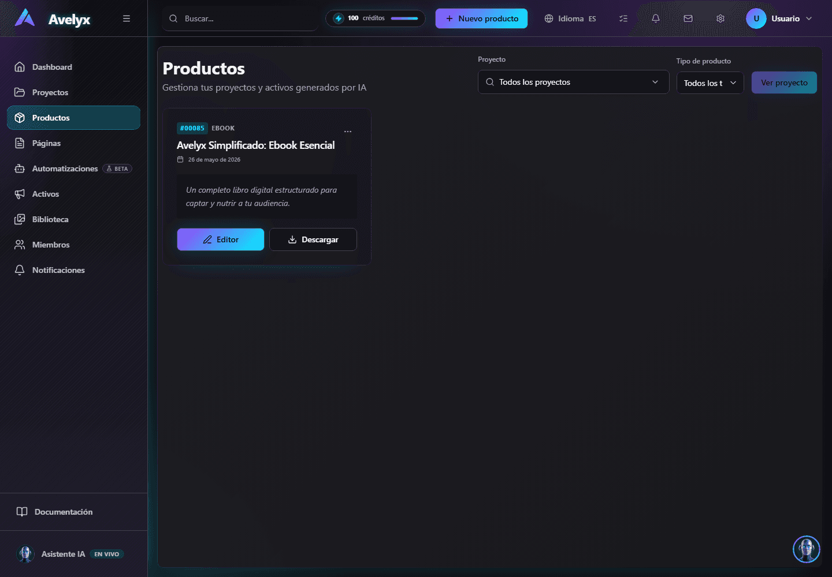Open the globe language icon
Viewport: 832px width, 577px height.
(x=549, y=18)
